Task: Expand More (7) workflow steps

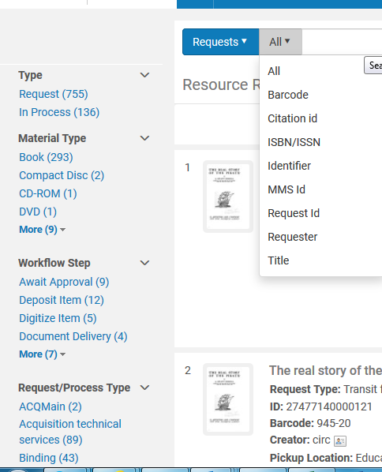Action: (42, 354)
